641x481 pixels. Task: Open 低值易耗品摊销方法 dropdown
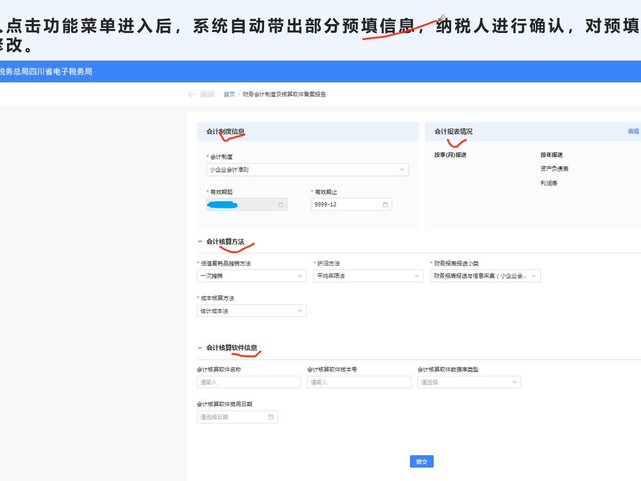(252, 276)
